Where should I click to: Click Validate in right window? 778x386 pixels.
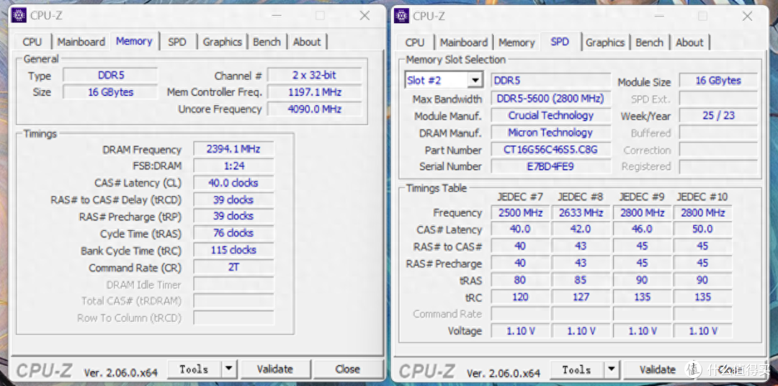(x=658, y=369)
